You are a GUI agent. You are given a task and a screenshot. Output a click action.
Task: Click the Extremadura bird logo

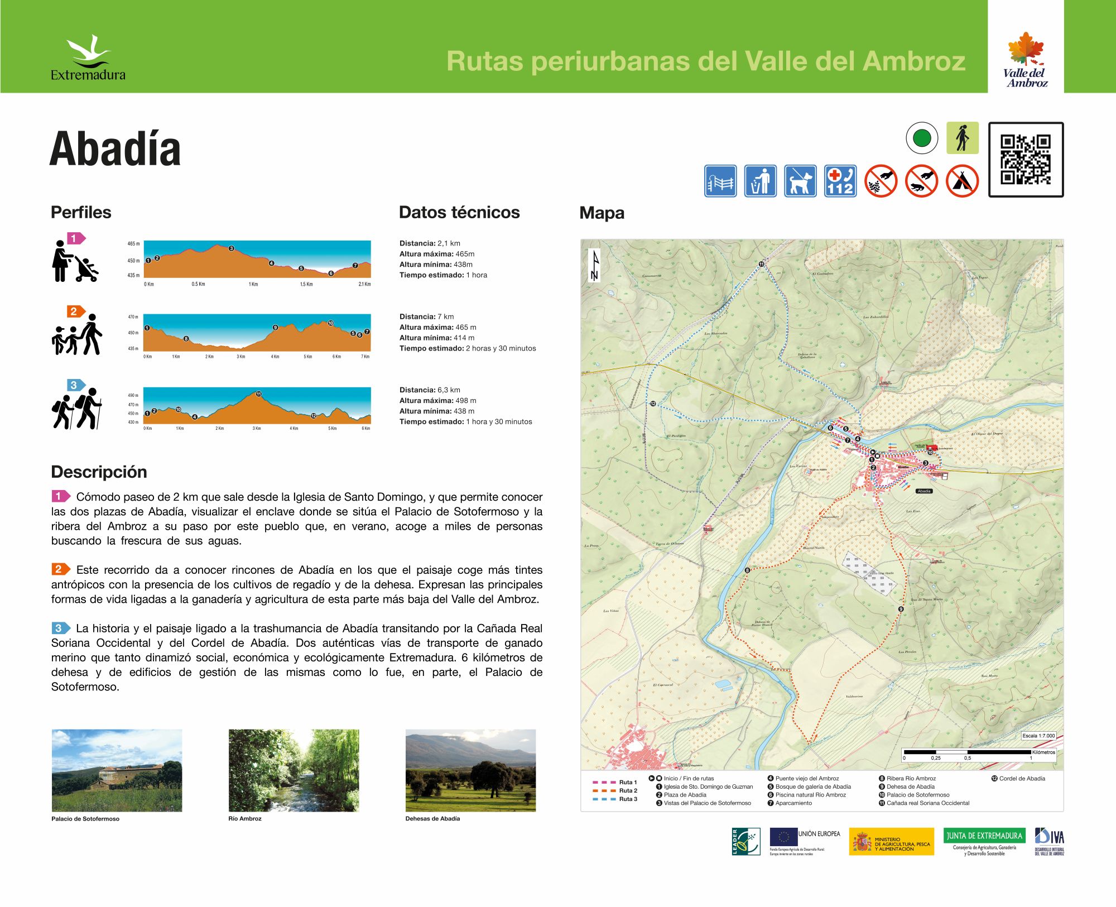coord(88,58)
